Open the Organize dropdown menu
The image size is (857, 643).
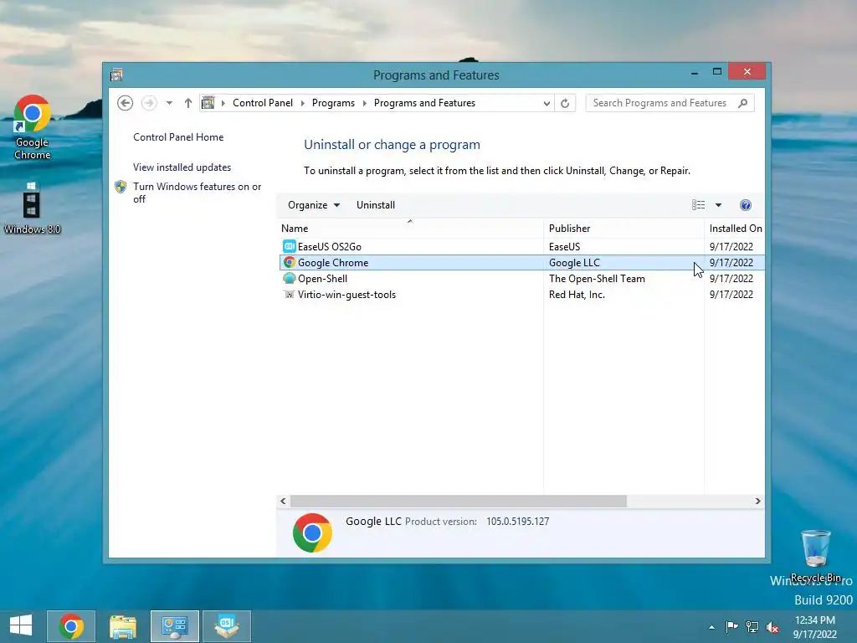click(x=314, y=205)
